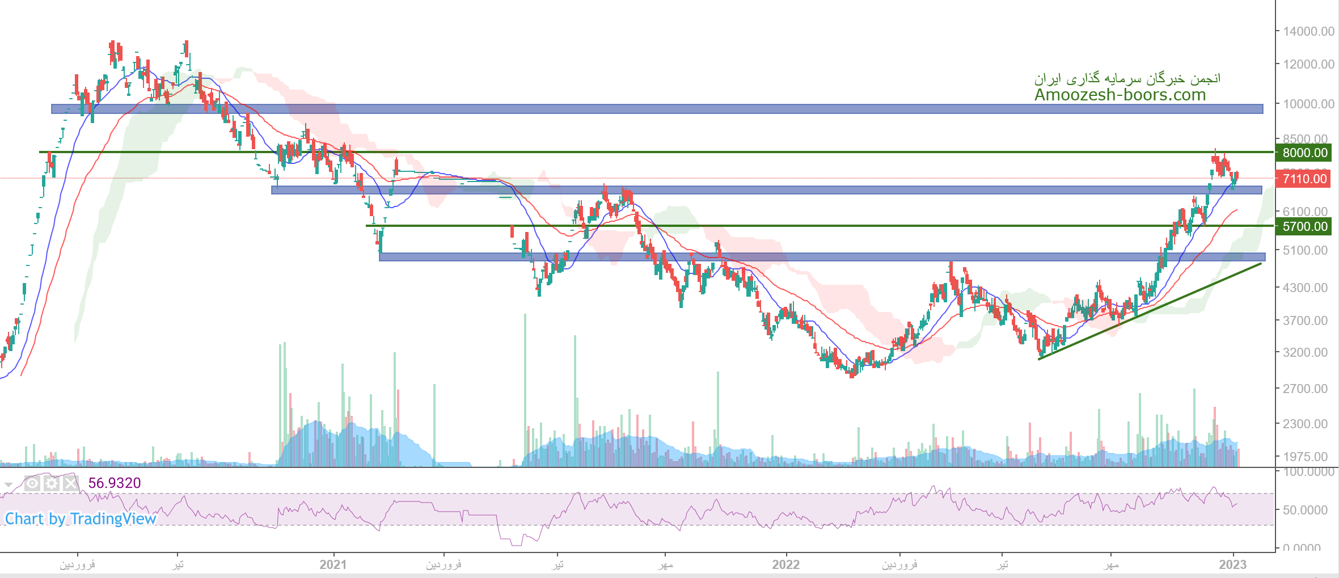Viewport: 1339px width, 578px height.
Task: Click the RSI value 56.9320
Action: coord(115,483)
